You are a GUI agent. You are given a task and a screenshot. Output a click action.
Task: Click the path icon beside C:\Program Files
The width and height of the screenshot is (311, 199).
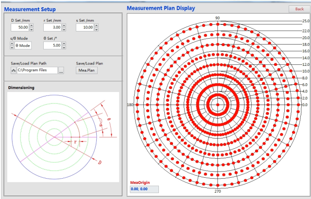click(x=14, y=70)
